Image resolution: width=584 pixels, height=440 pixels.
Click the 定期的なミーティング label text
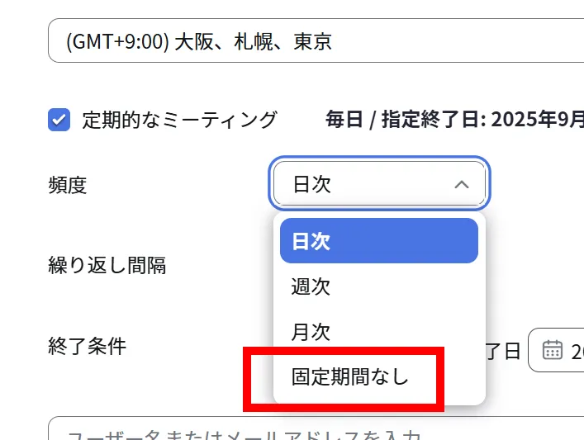click(x=179, y=120)
